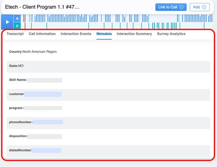Viewport: 217px width, 167px height.
Task: Go to the Interaction Summary tab
Action: pos(134,34)
